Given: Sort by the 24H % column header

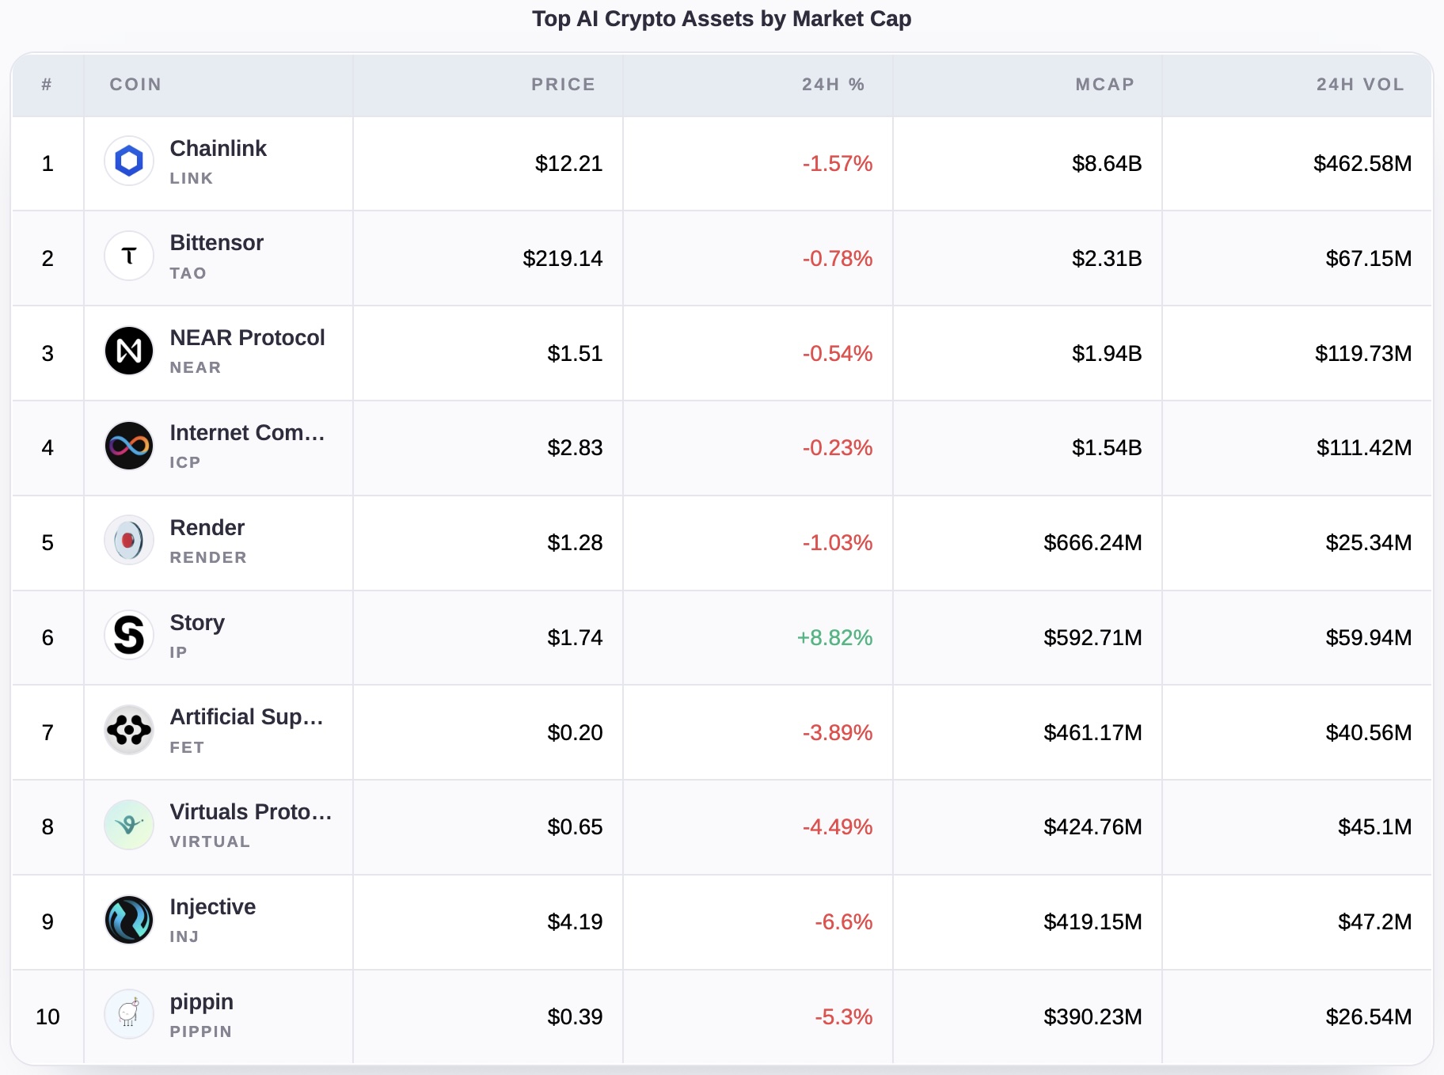Looking at the screenshot, I should 833,85.
